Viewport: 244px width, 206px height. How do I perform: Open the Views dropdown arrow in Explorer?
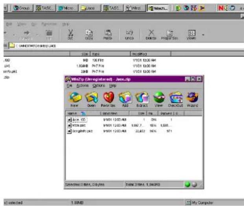pos(203,35)
